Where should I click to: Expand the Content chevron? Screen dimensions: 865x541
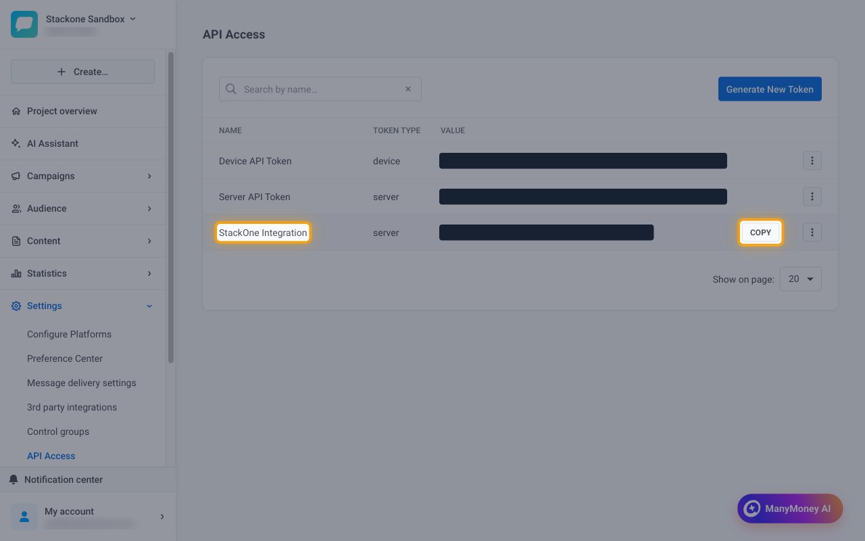149,241
